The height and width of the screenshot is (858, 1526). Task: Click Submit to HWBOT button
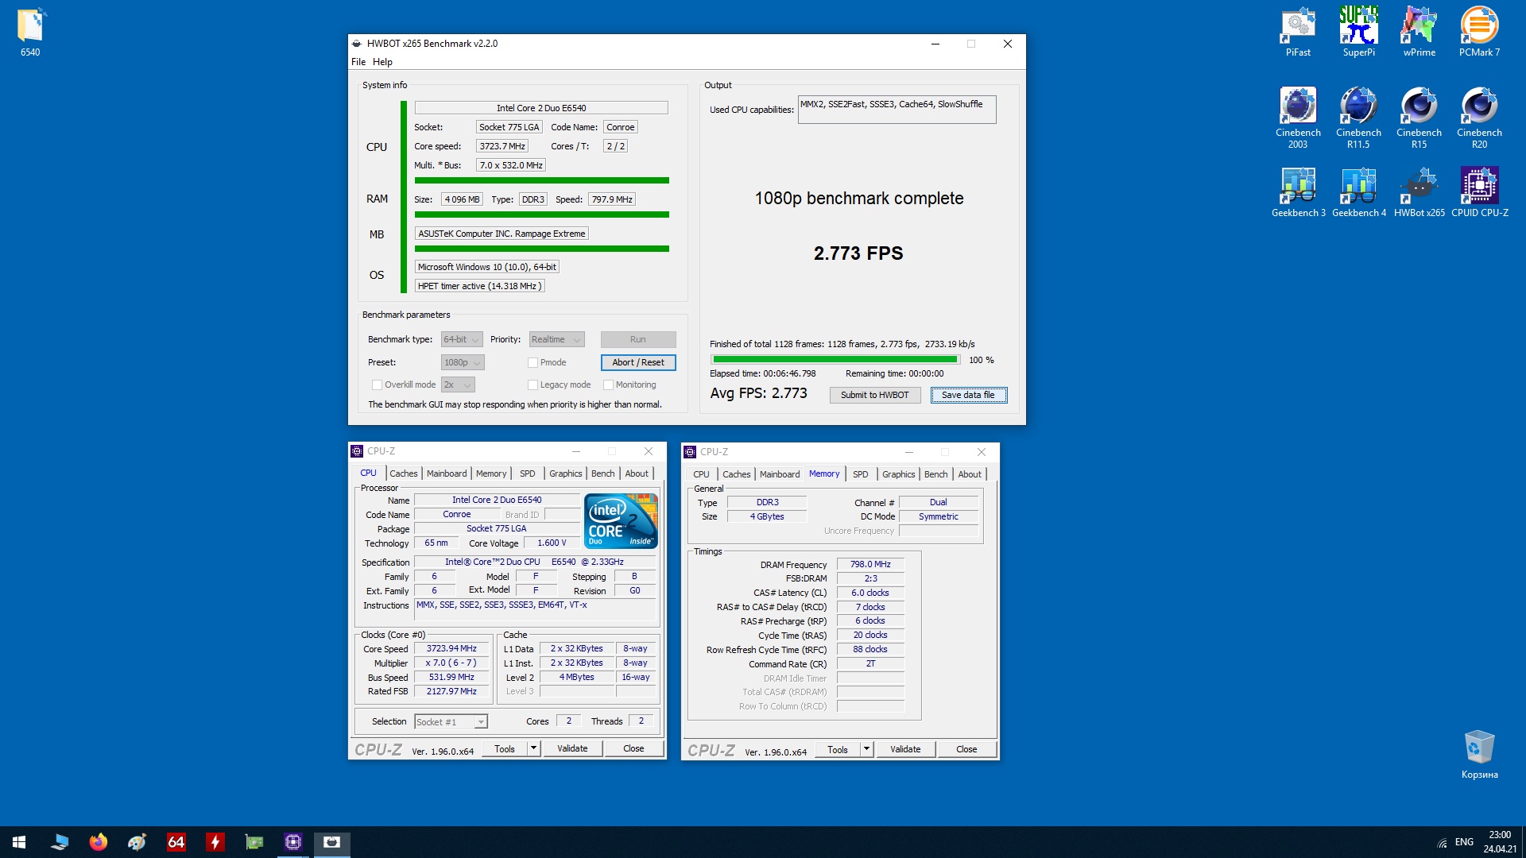[x=874, y=395]
